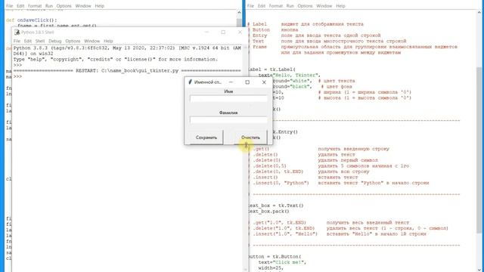Click the 'text="Click me!"' code line
The width and height of the screenshot is (484, 272).
[x=282, y=262]
